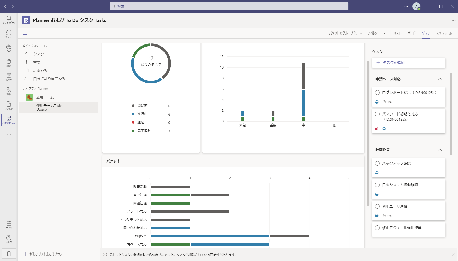Collapse the 申請ベース対応 bucket
Image resolution: width=458 pixels, height=261 pixels.
(x=440, y=79)
